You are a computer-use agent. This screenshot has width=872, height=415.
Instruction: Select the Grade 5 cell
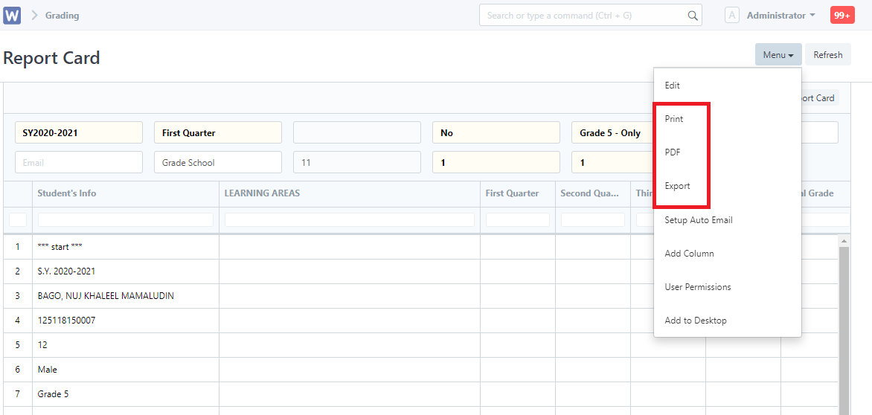[126, 394]
